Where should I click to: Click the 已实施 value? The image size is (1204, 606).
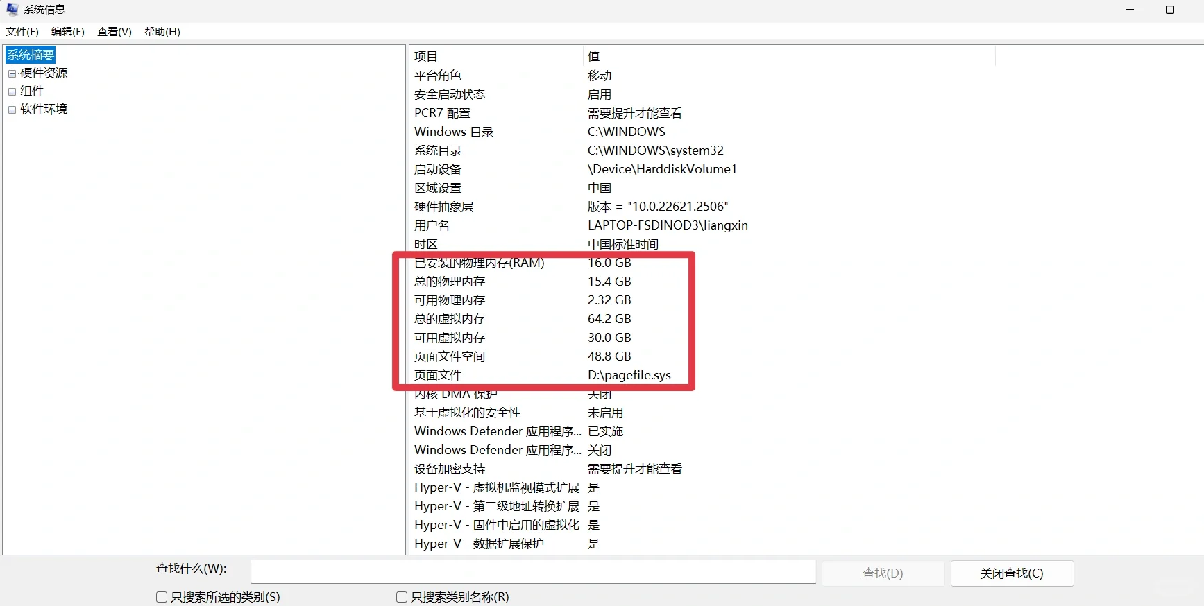point(605,431)
